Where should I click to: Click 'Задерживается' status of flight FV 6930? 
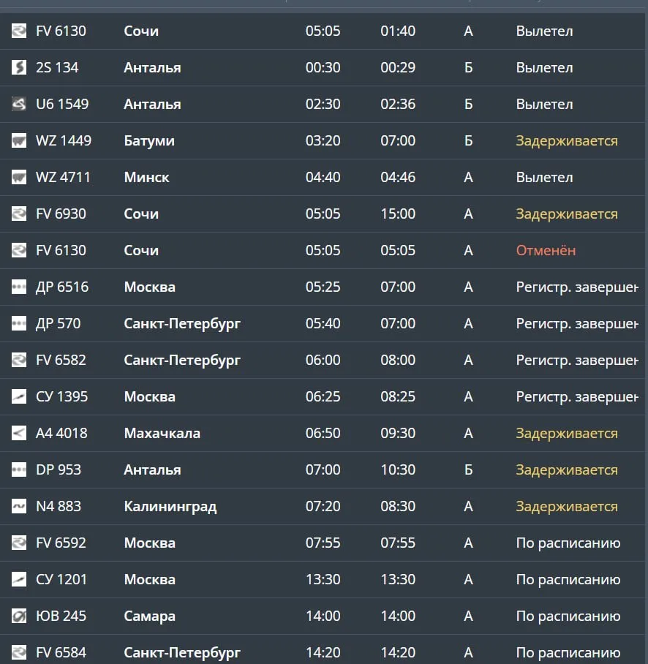pos(567,214)
